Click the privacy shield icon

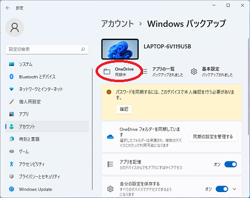click(11, 176)
